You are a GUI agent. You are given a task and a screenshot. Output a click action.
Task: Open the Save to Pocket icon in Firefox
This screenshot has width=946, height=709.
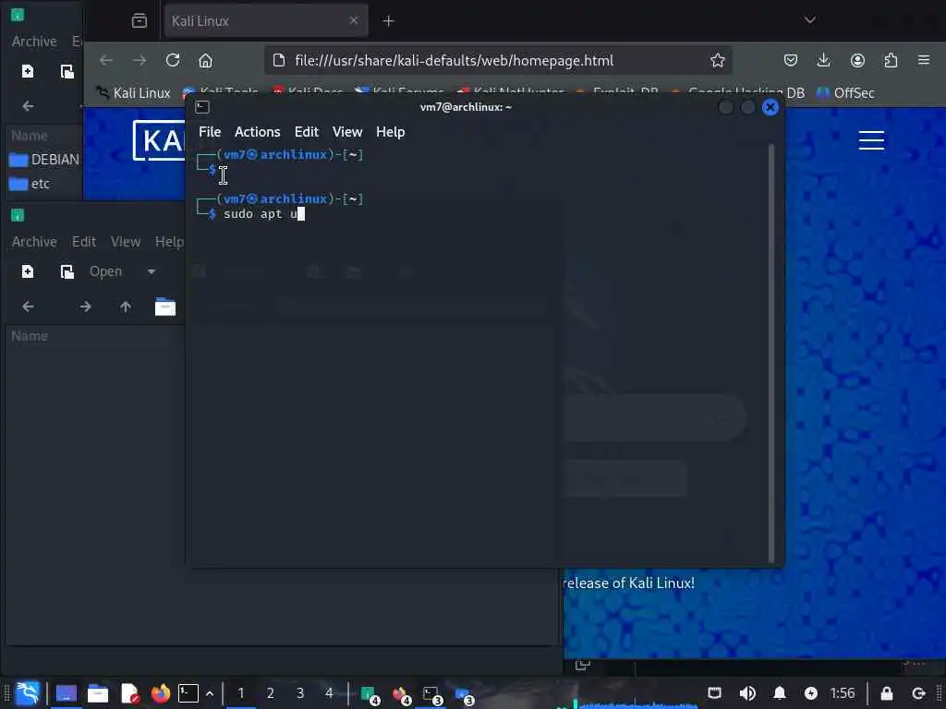pos(791,60)
